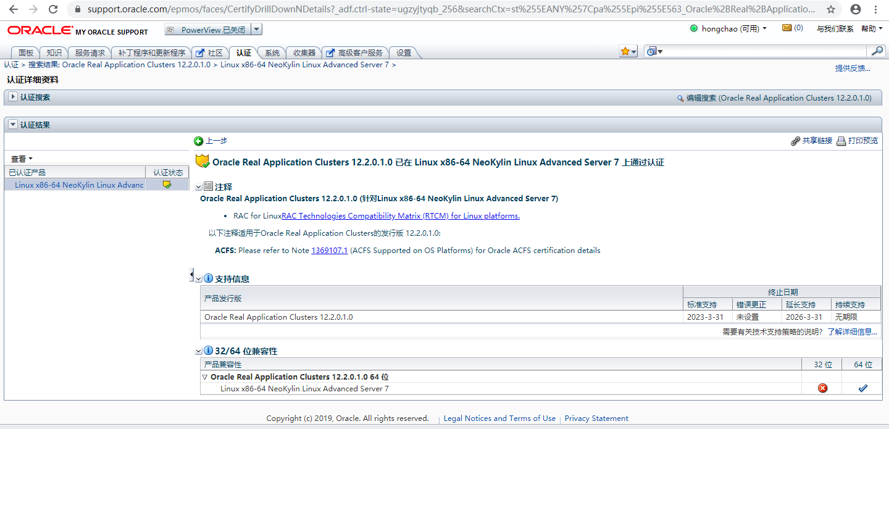Open the 查看 view dropdown menu

point(22,159)
